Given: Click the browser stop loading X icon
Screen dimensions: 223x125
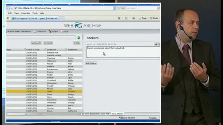Looking at the screenshot, I should click(123, 8).
